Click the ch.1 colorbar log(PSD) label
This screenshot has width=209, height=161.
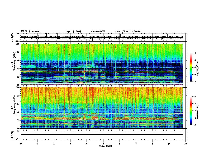pyautogui.click(x=197, y=68)
